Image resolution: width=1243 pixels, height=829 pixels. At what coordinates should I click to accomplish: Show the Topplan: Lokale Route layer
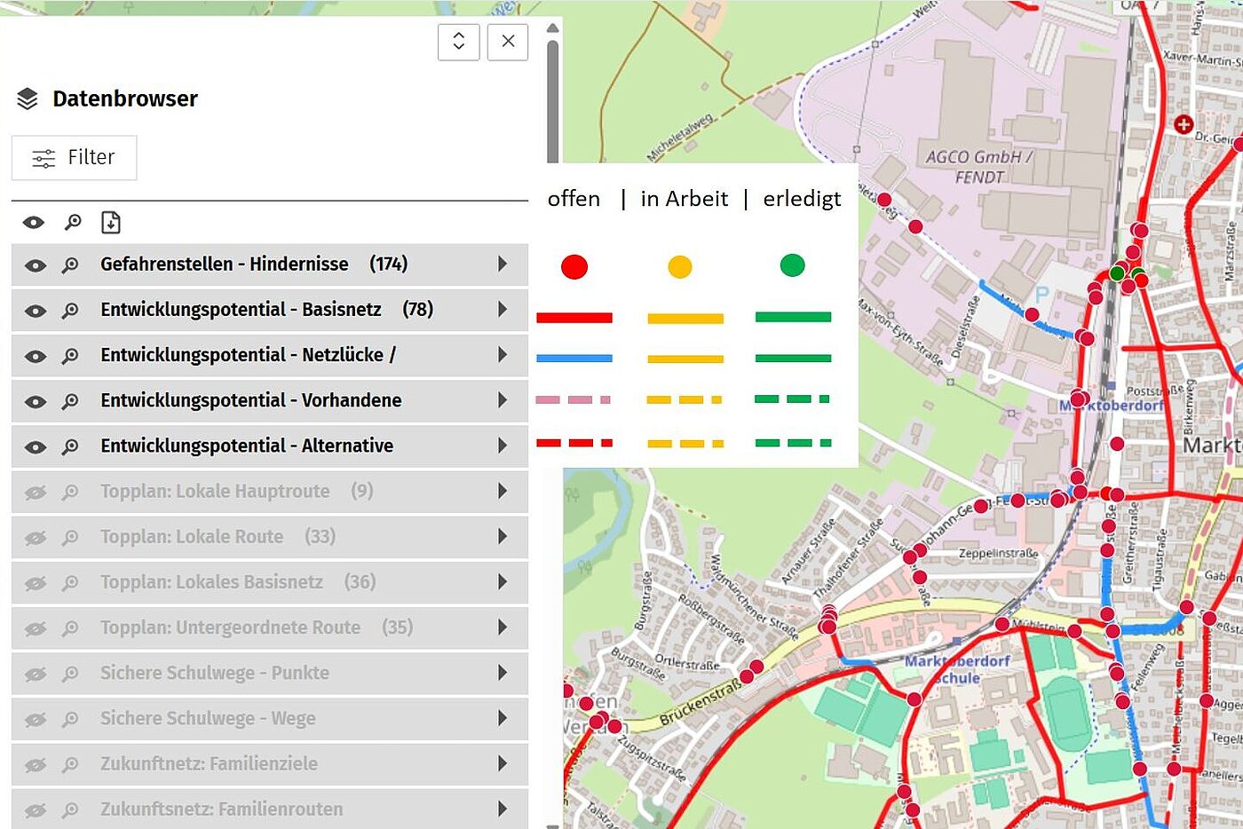pos(36,538)
